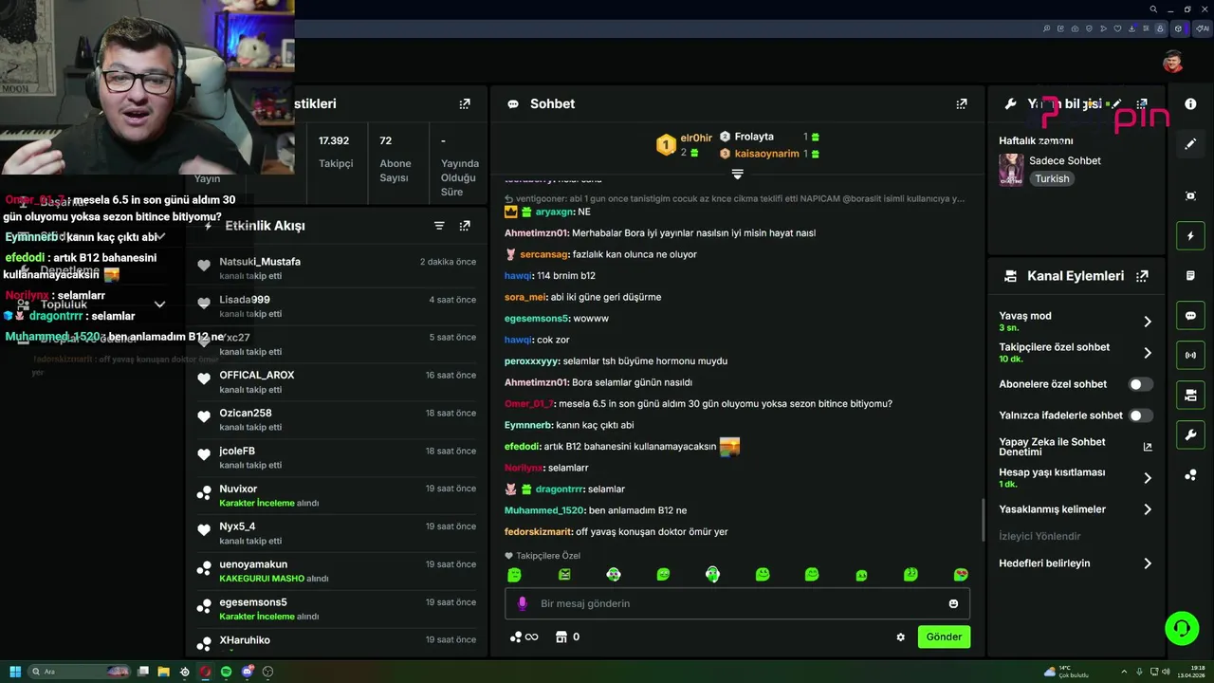
Task: Send message with Gönder button
Action: [944, 637]
